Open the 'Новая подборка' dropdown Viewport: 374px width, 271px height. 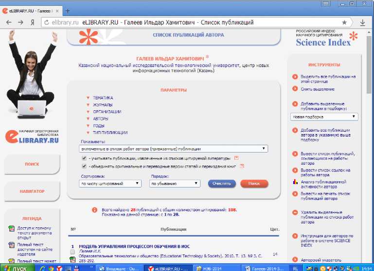(x=324, y=117)
